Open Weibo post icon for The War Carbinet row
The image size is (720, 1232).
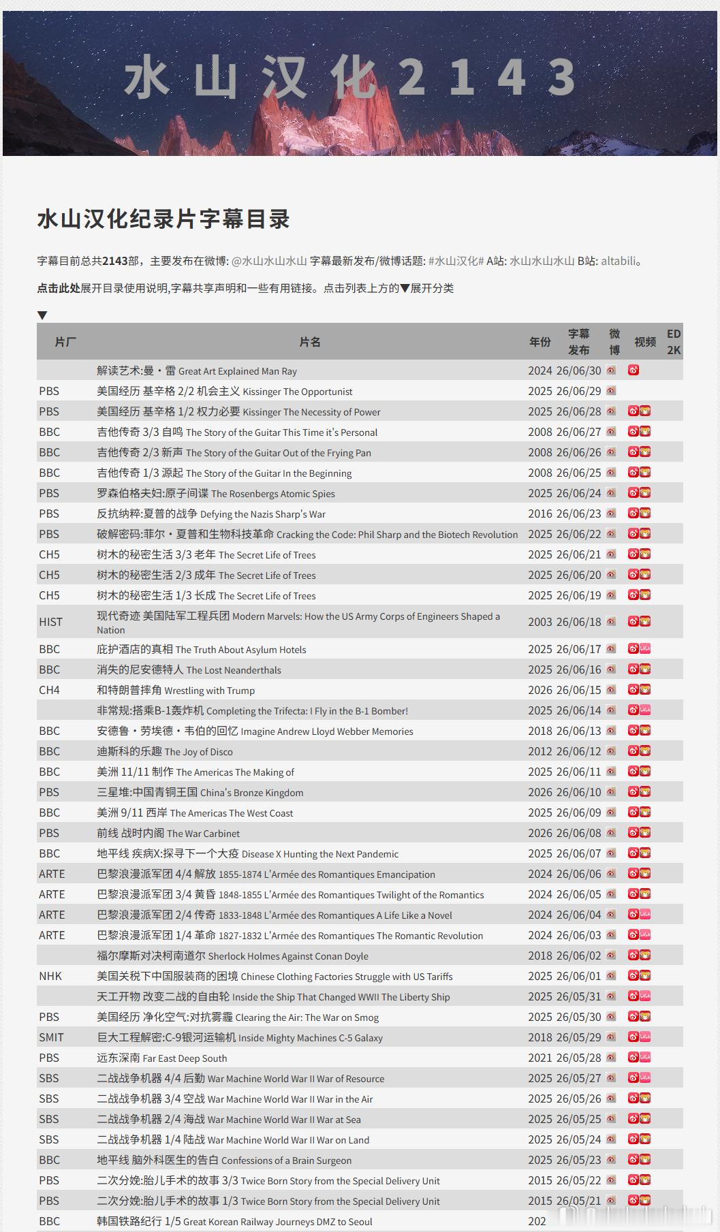pos(611,833)
